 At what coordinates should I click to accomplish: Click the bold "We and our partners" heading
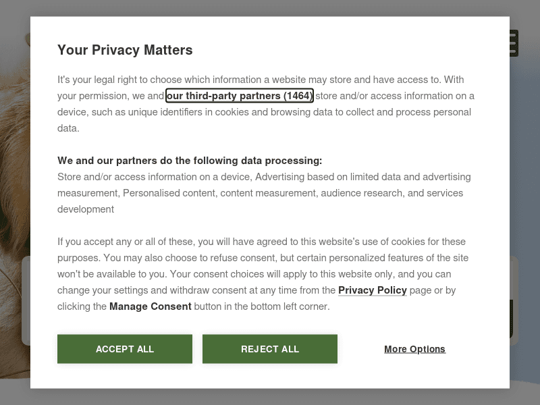tap(190, 161)
